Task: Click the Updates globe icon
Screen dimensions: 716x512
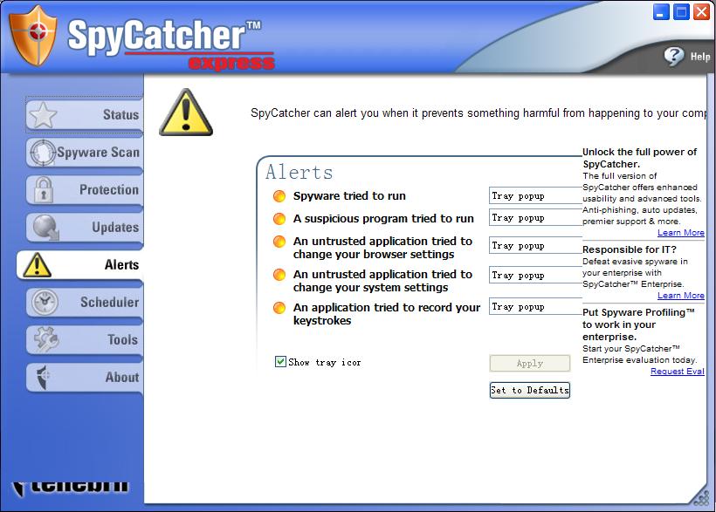Action: coord(45,228)
